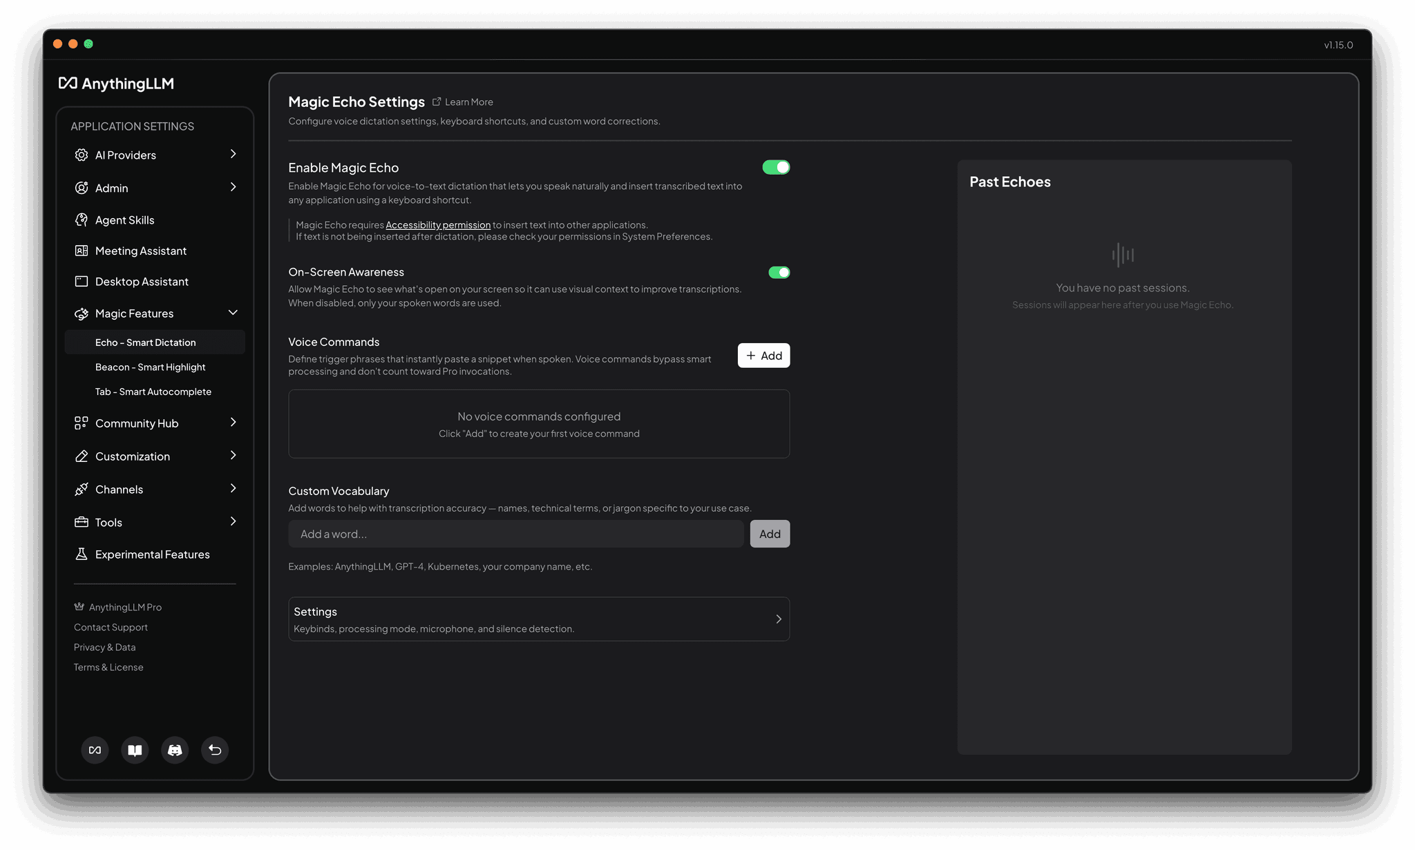Click the Channels plug icon
1415x850 pixels.
[81, 489]
